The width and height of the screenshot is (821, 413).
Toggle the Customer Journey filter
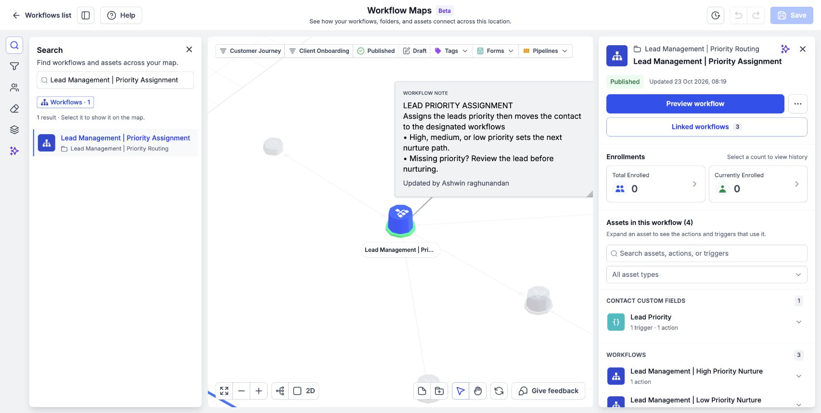[x=250, y=51]
